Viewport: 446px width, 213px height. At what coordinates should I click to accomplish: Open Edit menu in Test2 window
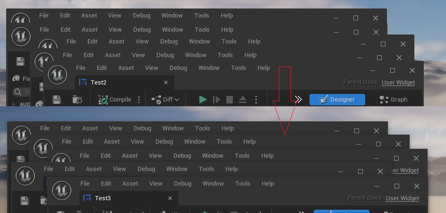(x=102, y=68)
